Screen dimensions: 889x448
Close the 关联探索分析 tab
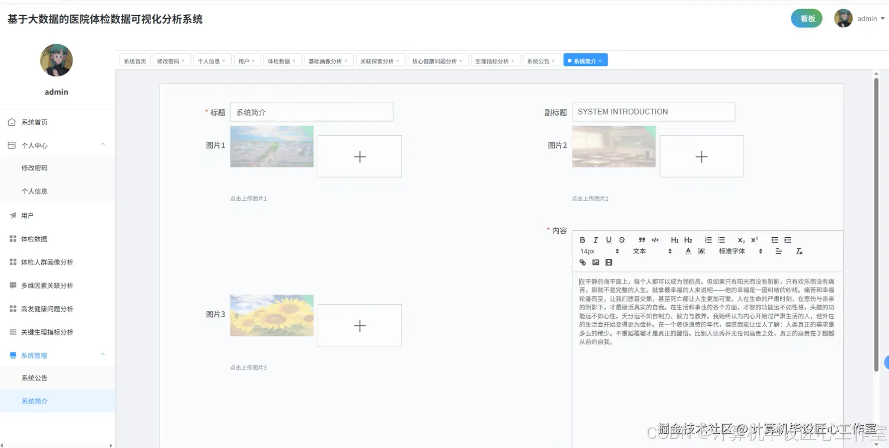(x=398, y=61)
